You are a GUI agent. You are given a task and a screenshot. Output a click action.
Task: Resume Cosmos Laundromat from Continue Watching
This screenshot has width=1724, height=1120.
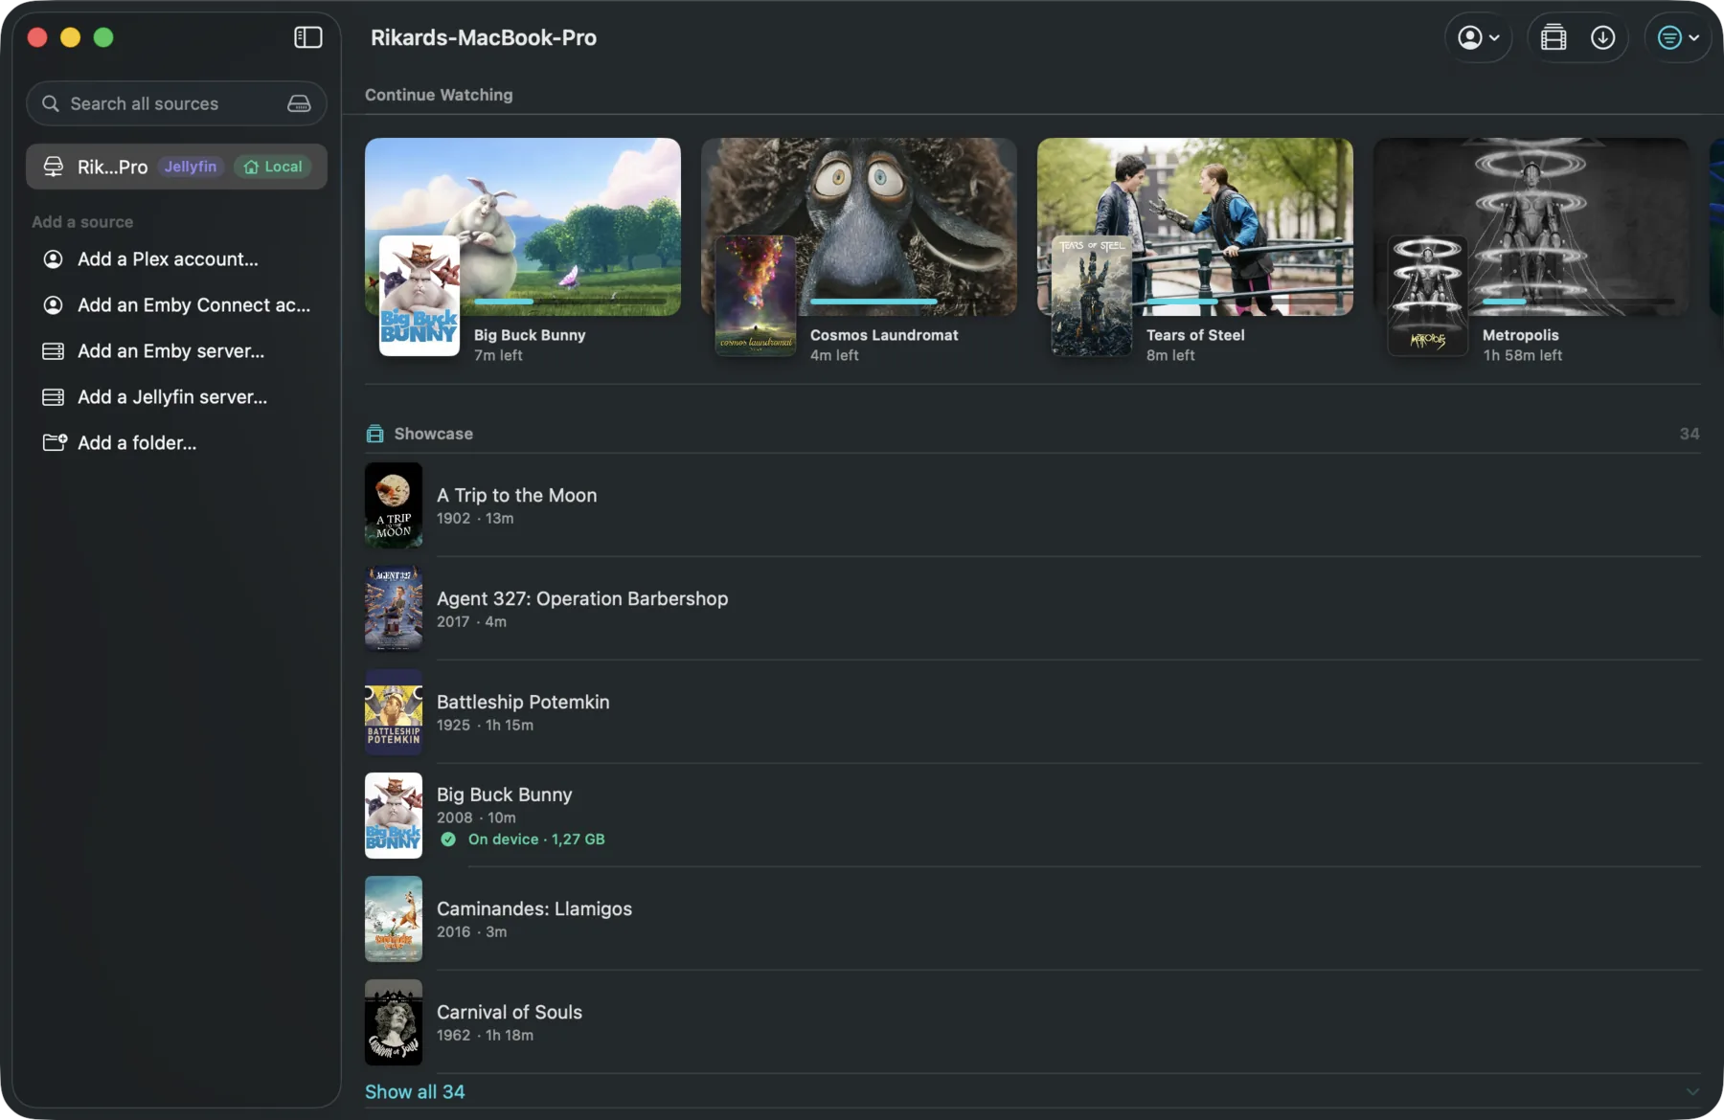[859, 249]
